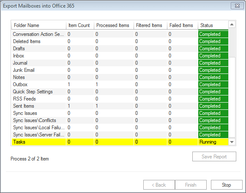246x193 pixels.
Task: Click the Failed Items column header
Action: tap(183, 25)
